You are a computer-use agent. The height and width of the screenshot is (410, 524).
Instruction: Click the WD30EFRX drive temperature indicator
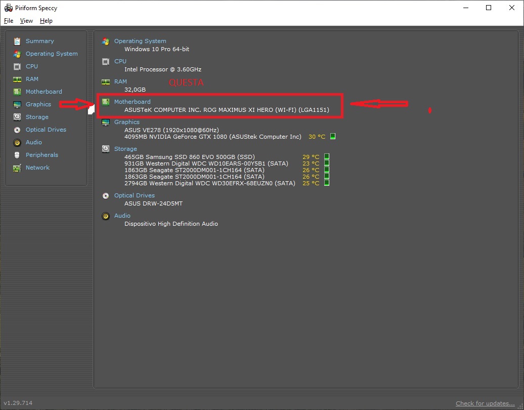[x=327, y=183]
